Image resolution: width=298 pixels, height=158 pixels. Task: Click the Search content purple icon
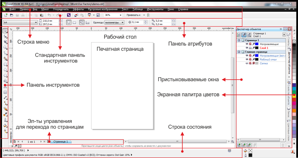[x=69, y=15]
